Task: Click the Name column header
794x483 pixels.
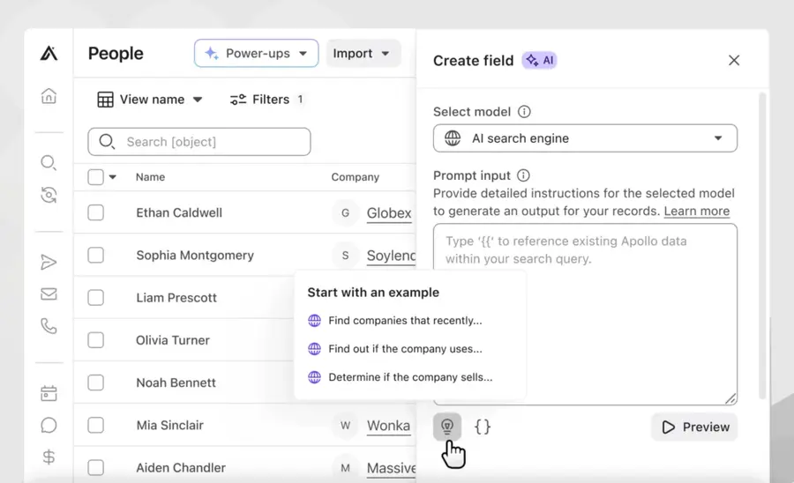Action: click(150, 177)
